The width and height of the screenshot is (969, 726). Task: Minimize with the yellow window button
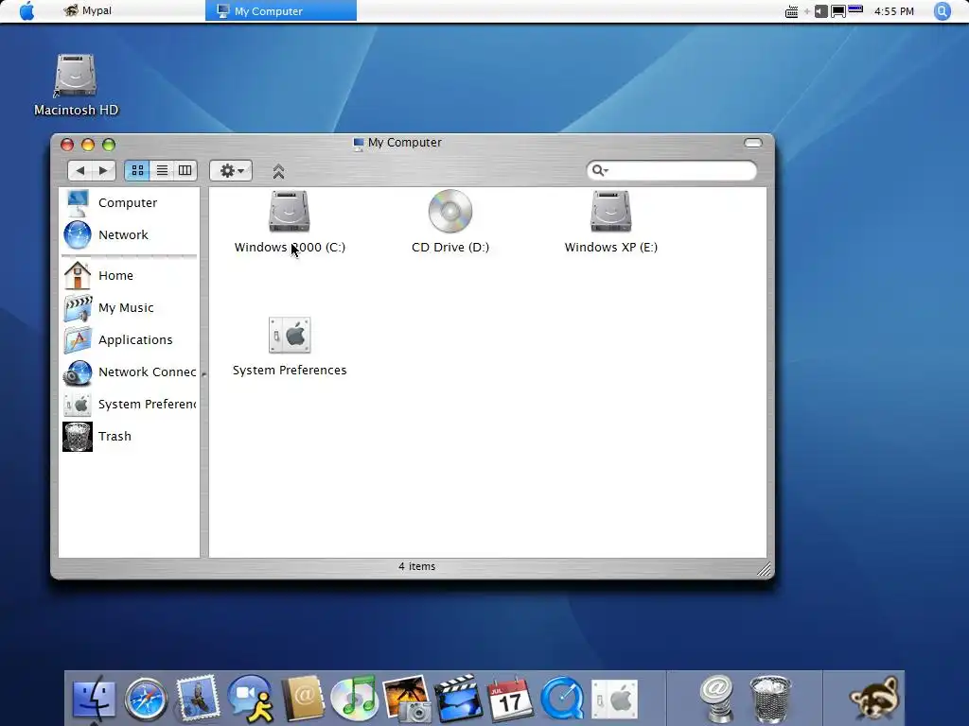pos(88,145)
